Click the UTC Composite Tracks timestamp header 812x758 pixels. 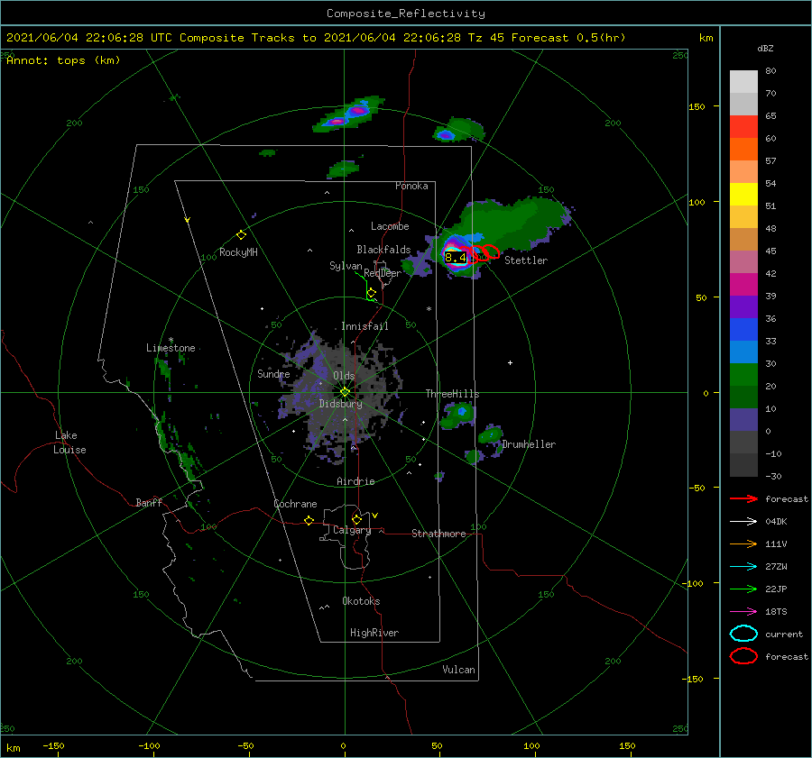316,38
